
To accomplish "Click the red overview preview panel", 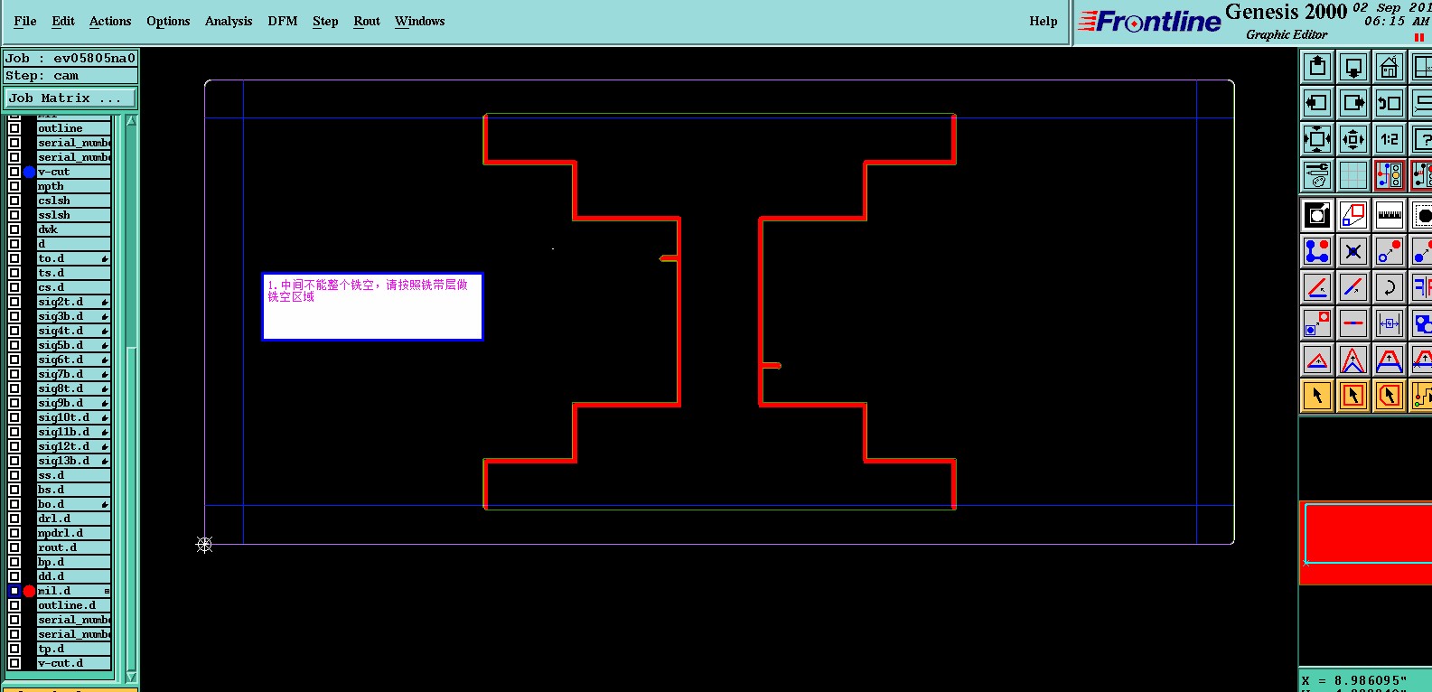I will 1365,543.
